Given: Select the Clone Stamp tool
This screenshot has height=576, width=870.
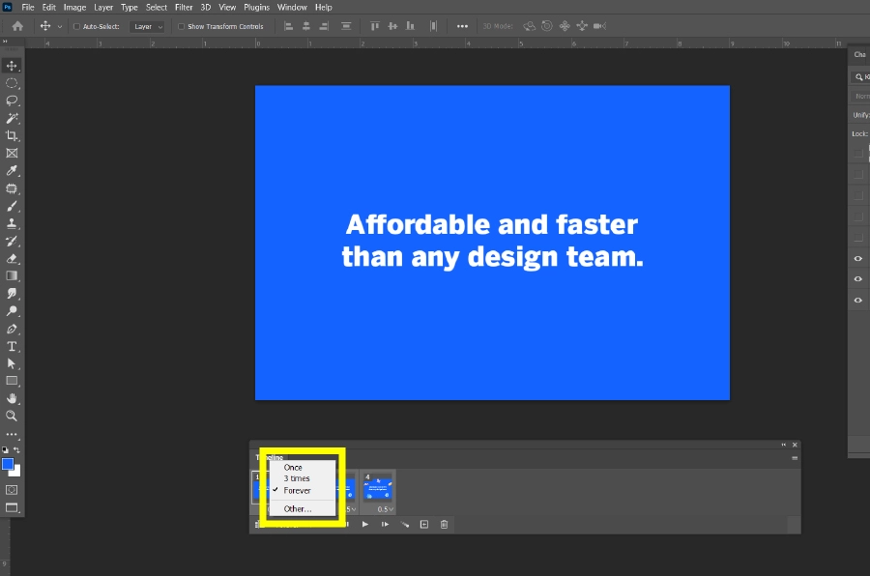Looking at the screenshot, I should point(13,221).
